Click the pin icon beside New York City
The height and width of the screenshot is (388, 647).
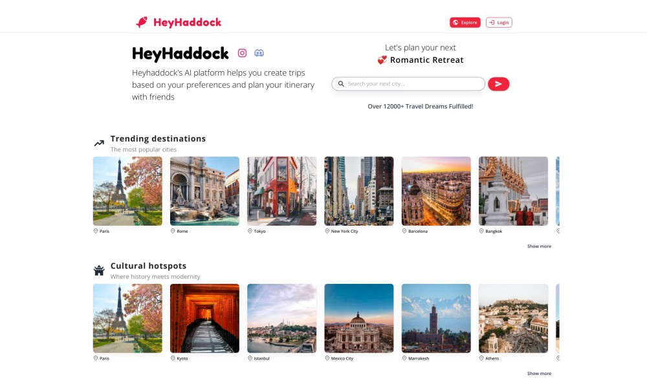tap(327, 231)
